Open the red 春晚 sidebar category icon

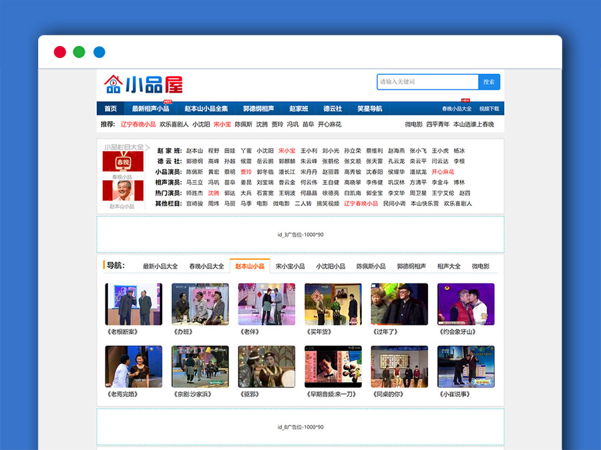pos(122,162)
